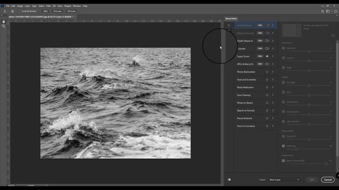Toggle the Makeup Transfer filter switch

click(267, 33)
